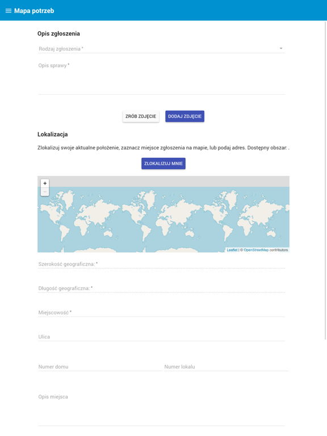The width and height of the screenshot is (327, 436).
Task: Click the Opis zgłoszenia heading
Action: click(x=58, y=33)
